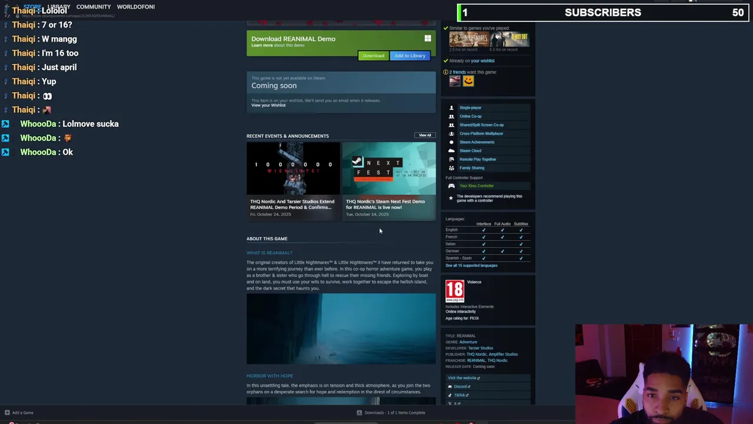This screenshot has width=753, height=424.
Task: Click the Visit the website link
Action: coord(464,378)
